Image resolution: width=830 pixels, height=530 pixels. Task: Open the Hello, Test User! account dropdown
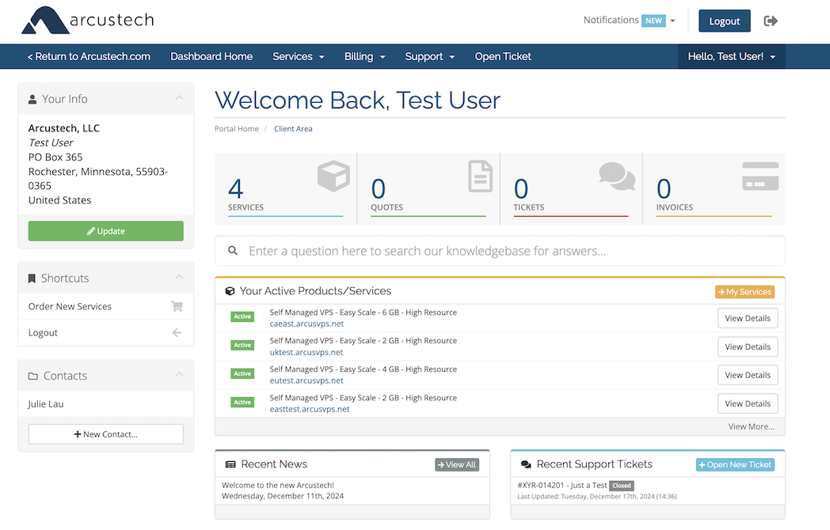coord(732,57)
